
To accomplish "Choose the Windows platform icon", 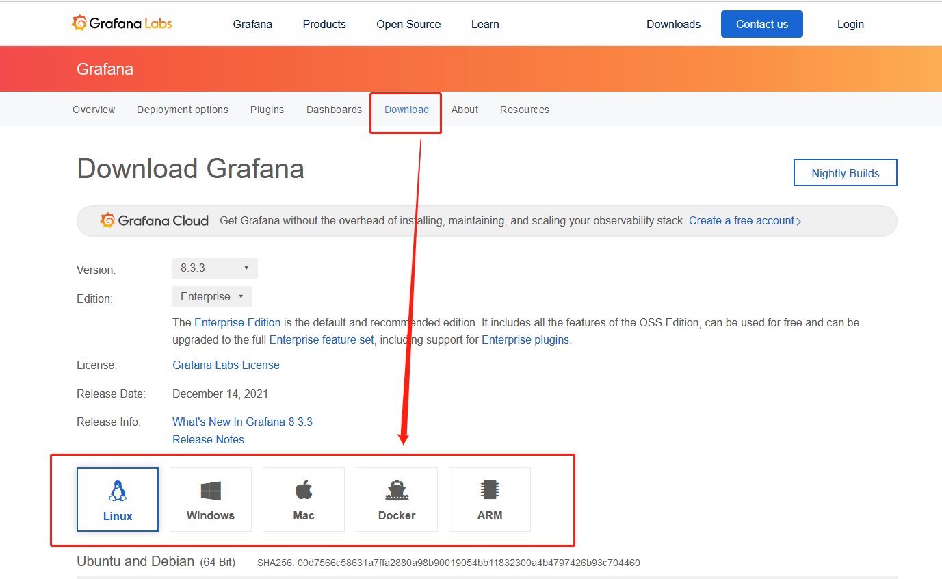I will 210,500.
